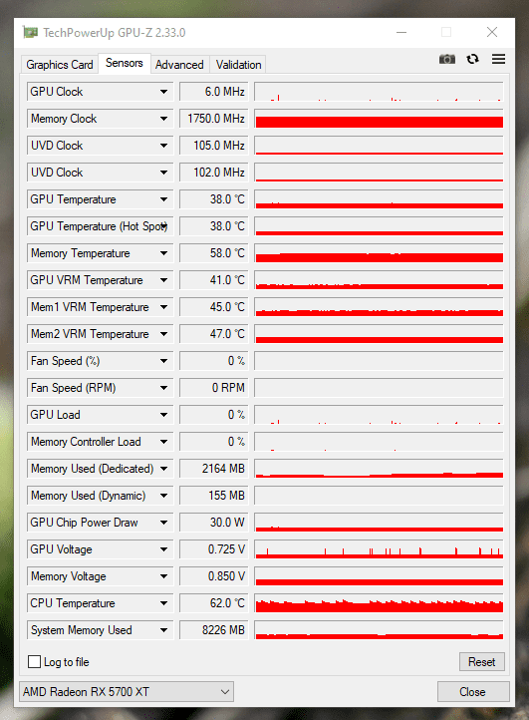This screenshot has width=529, height=720.
Task: Expand the GPU VRM Temperature dropdown
Action: click(163, 280)
